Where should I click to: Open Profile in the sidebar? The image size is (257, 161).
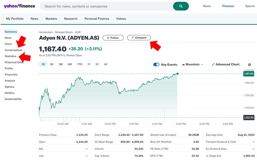(9, 68)
